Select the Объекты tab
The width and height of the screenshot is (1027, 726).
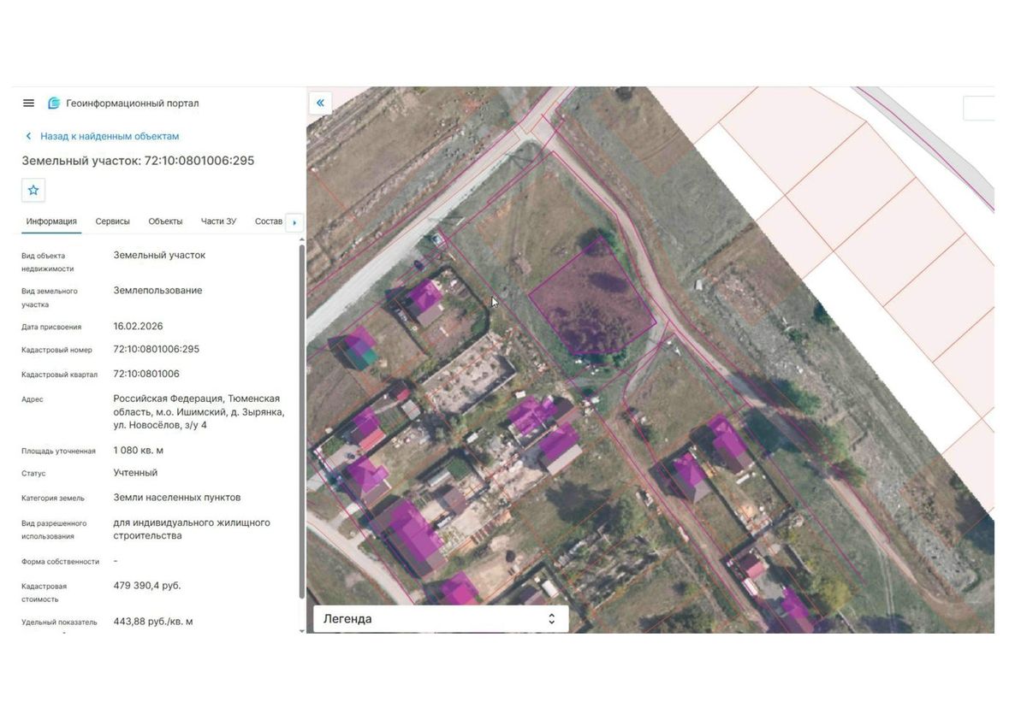pyautogui.click(x=165, y=221)
